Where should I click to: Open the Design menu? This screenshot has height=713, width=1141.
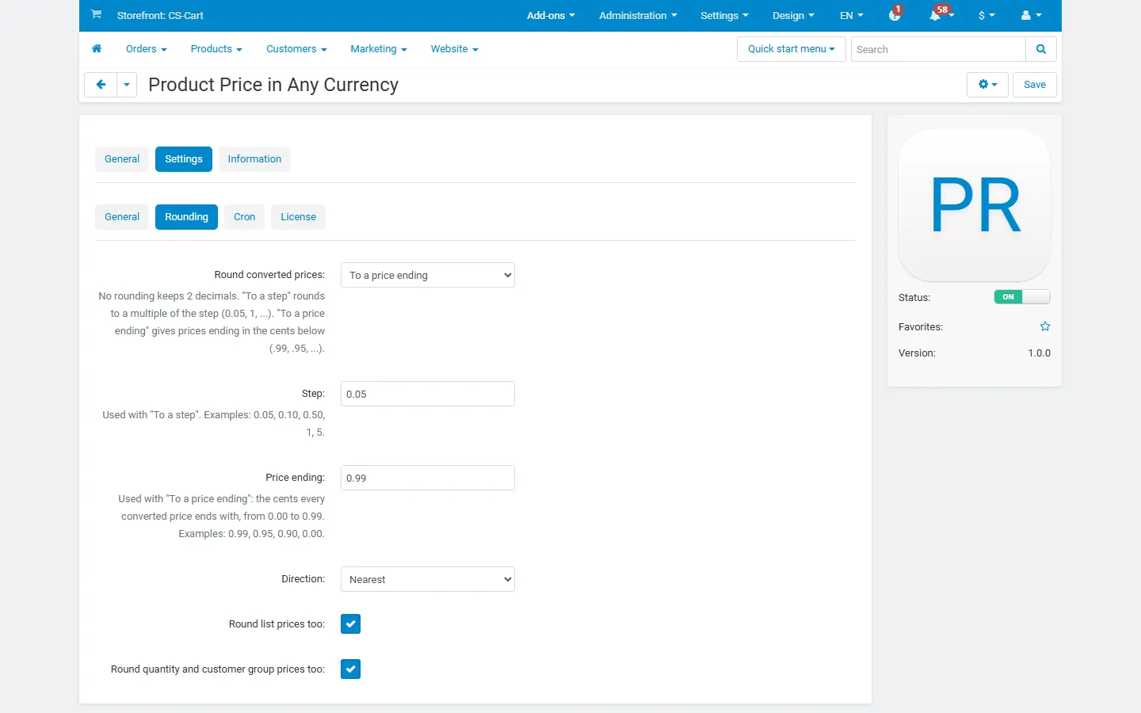tap(793, 15)
